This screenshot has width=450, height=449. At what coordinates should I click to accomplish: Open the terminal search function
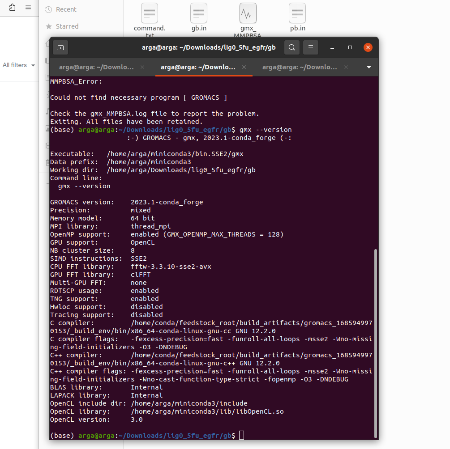[x=291, y=47]
